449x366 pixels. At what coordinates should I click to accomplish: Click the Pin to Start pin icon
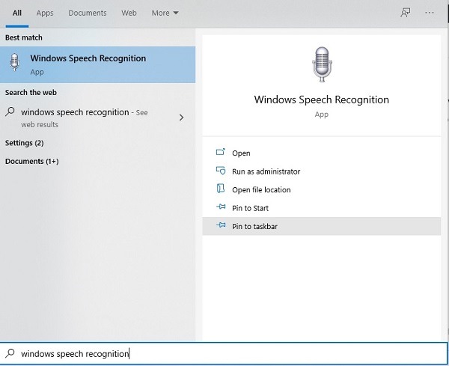tap(221, 207)
